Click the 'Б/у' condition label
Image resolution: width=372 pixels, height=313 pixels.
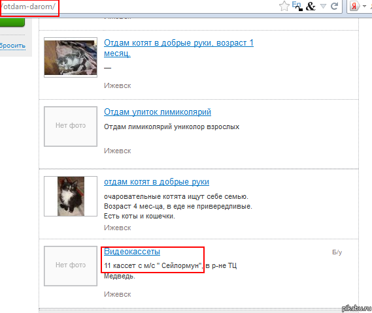(337, 252)
